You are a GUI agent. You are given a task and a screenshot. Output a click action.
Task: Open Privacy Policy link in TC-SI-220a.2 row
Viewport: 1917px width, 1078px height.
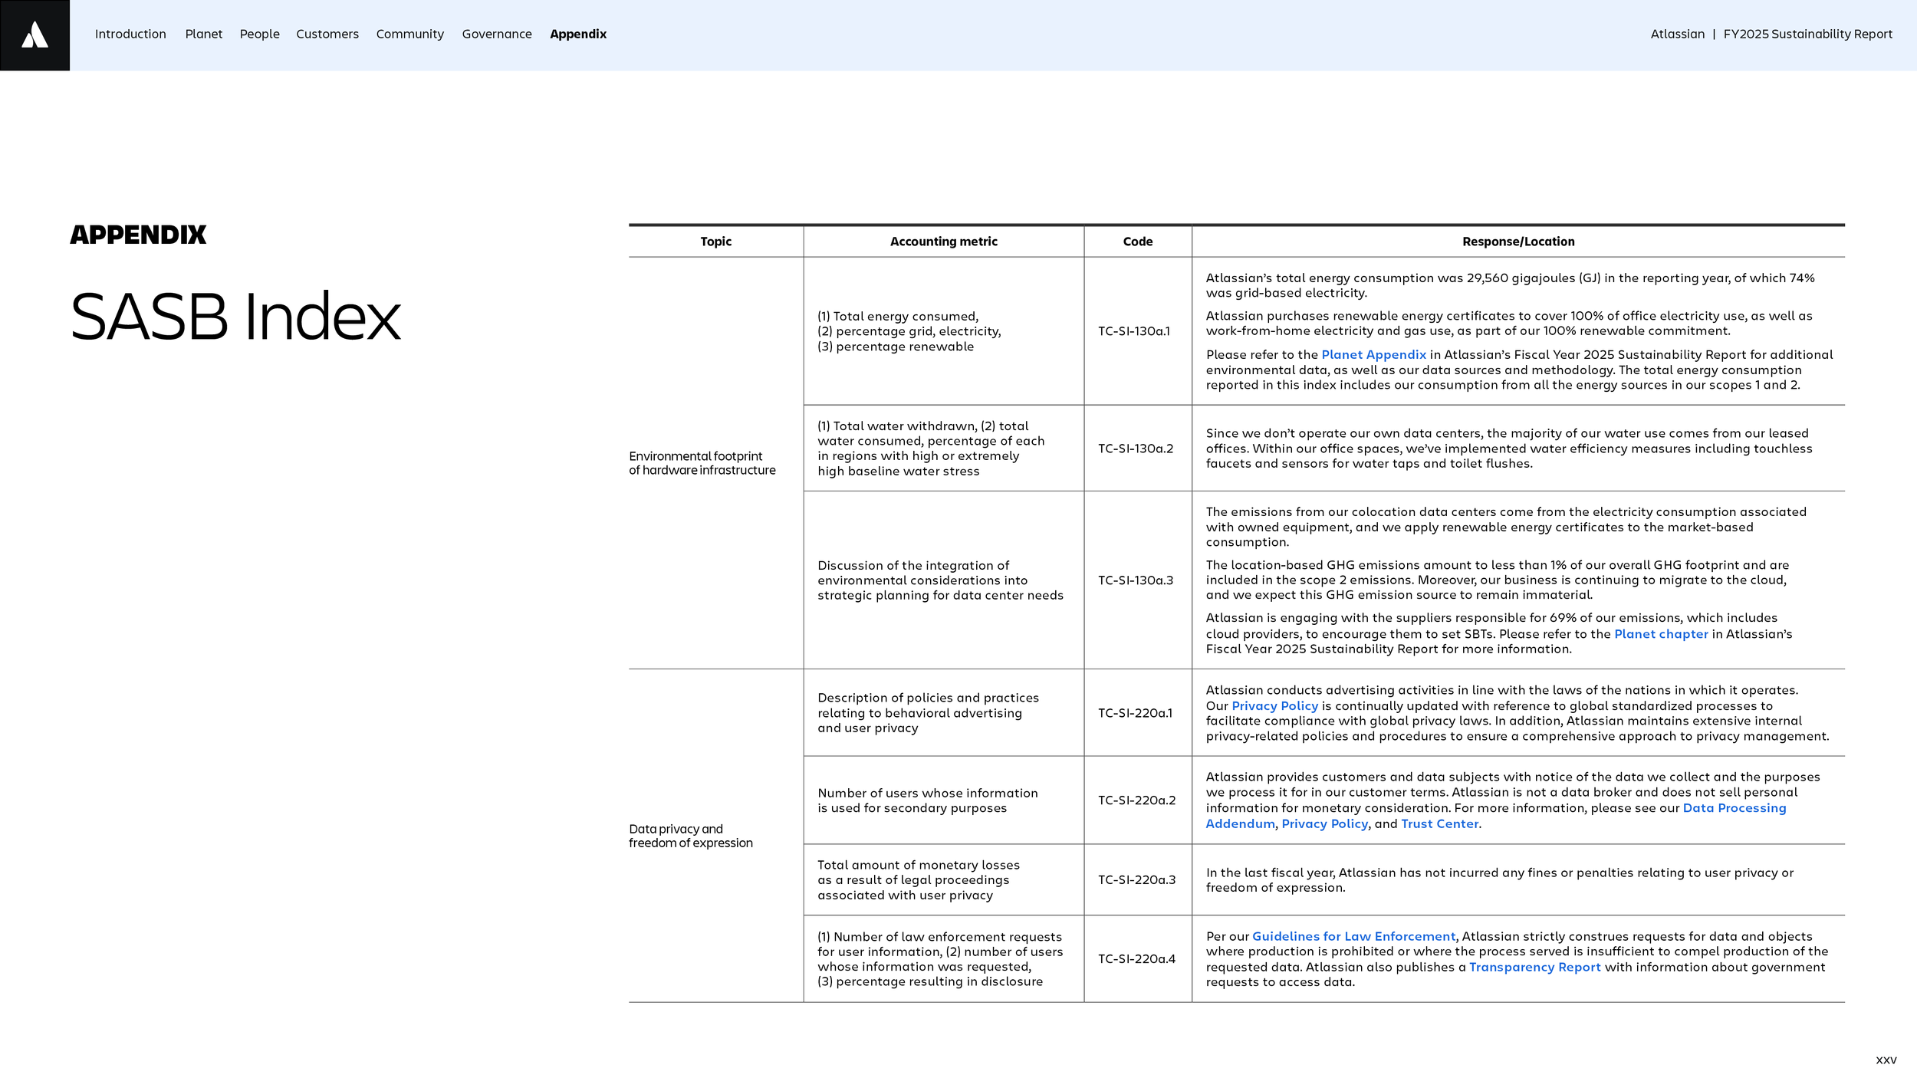click(x=1324, y=823)
